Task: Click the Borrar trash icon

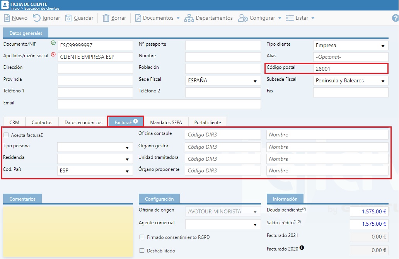Action: coord(106,18)
